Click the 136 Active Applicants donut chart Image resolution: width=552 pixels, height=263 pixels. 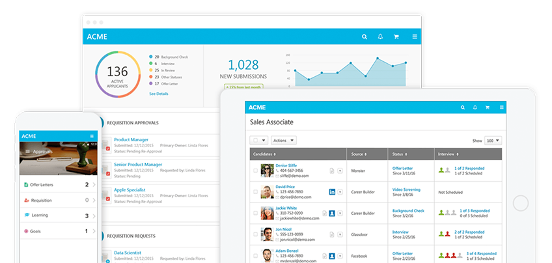[118, 75]
